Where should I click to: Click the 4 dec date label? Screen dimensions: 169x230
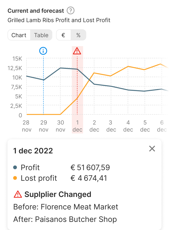coord(128,126)
